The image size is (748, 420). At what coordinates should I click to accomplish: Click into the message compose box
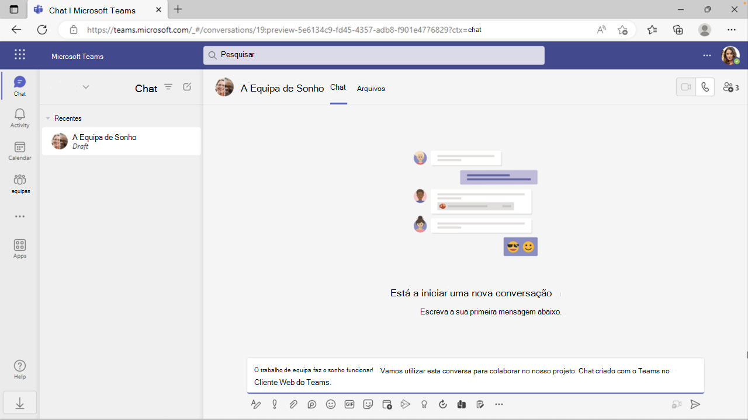point(475,376)
